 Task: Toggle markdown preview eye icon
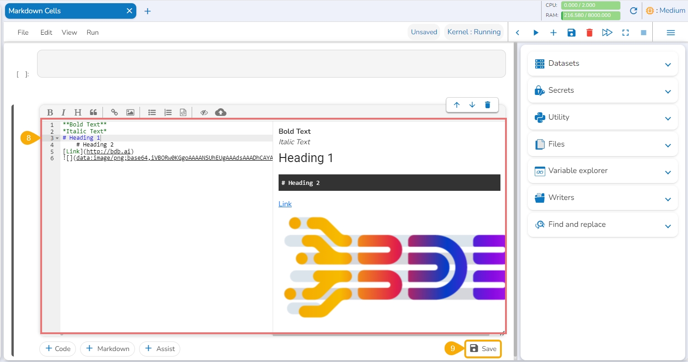click(x=204, y=112)
